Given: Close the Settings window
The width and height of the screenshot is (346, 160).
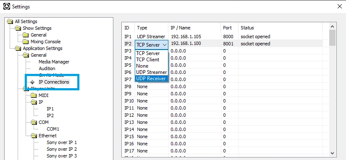Looking at the screenshot, I should click(x=340, y=6).
